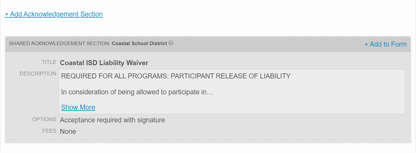
Task: Click the TITLE field label
Action: 49,62
